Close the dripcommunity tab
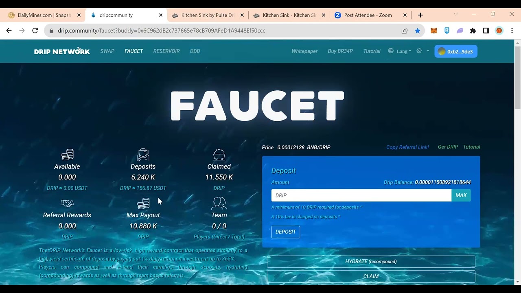This screenshot has height=293, width=521. click(x=161, y=15)
